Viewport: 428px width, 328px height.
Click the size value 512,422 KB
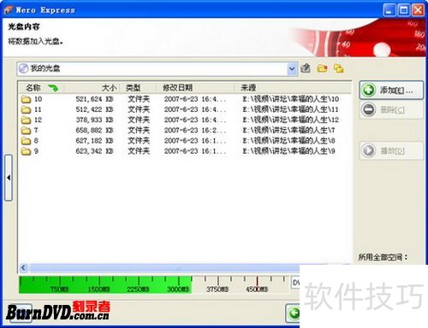coord(94,109)
